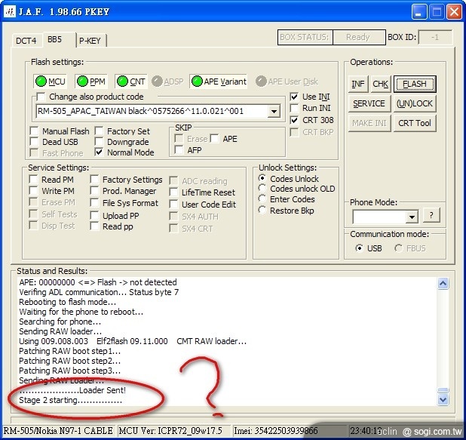Close the J.A.F. window
Image resolution: width=466 pixels, height=440 pixels.
[x=454, y=12]
